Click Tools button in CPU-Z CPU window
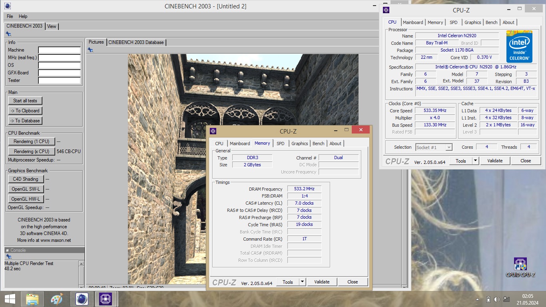Viewport: 546px width, 307px height. pyautogui.click(x=461, y=161)
